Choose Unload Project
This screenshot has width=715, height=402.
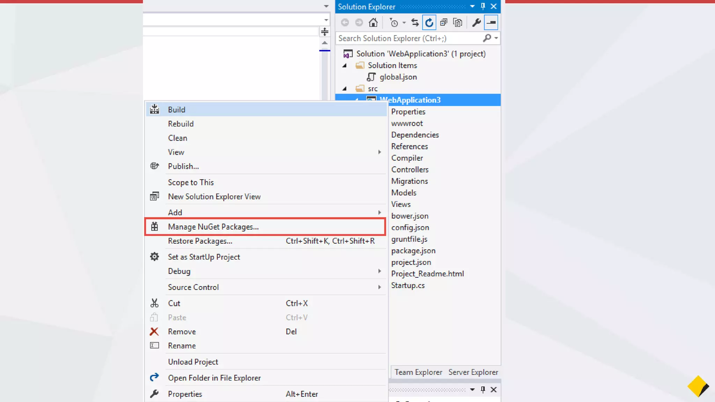266,362
